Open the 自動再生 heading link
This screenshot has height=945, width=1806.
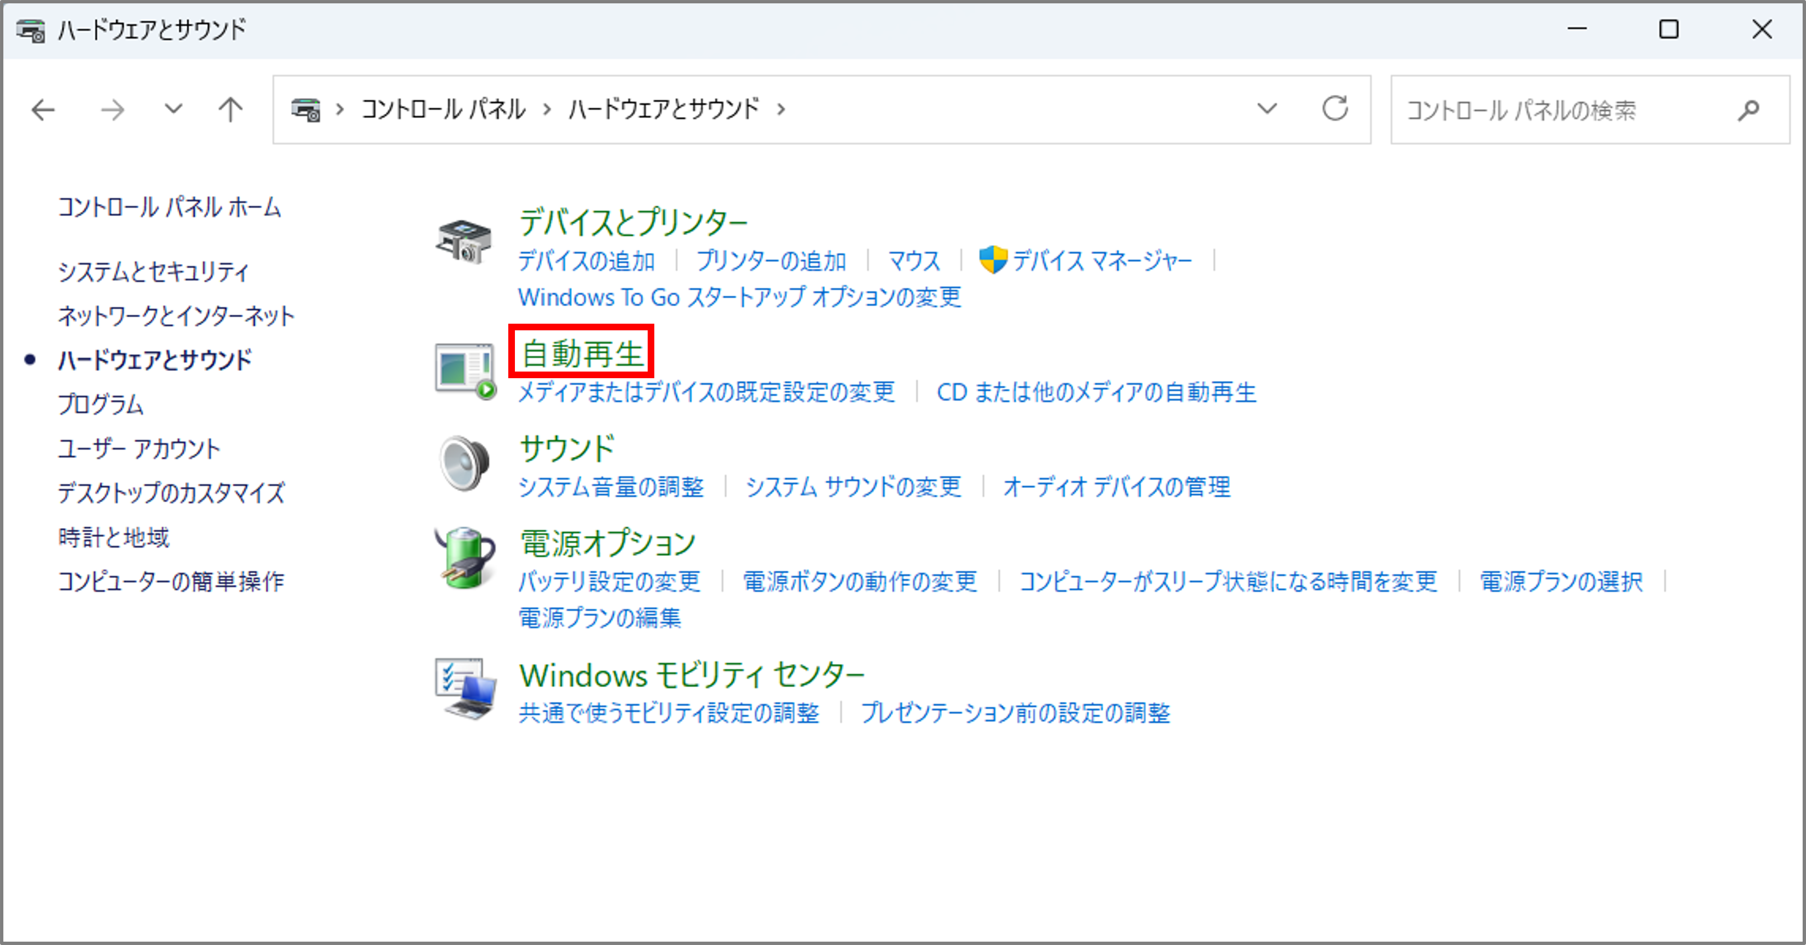pos(582,354)
